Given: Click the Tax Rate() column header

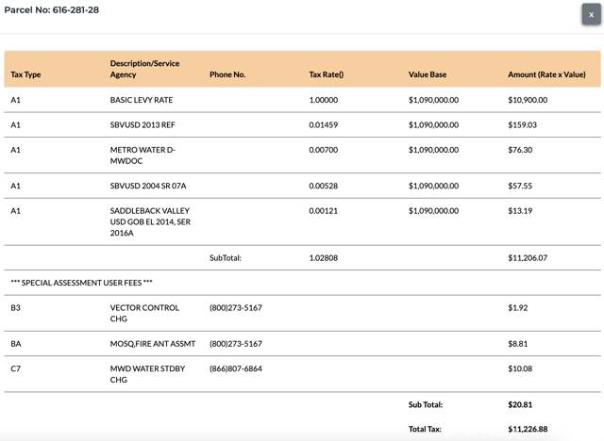Looking at the screenshot, I should [327, 74].
